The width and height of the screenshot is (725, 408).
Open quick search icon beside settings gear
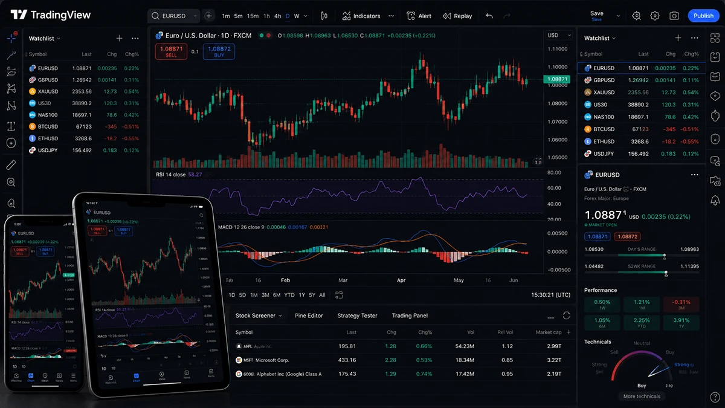(x=636, y=16)
